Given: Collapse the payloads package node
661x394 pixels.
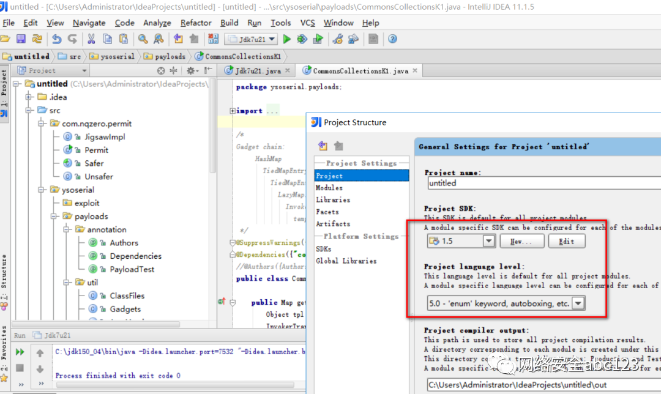Looking at the screenshot, I should (54, 216).
